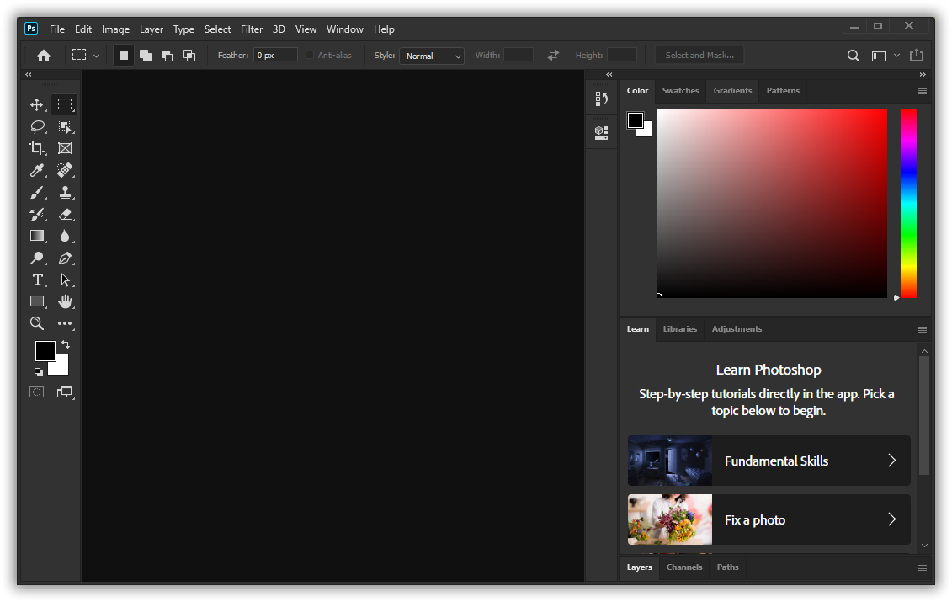The width and height of the screenshot is (952, 602).
Task: Switch to the Channels tab
Action: pos(684,567)
